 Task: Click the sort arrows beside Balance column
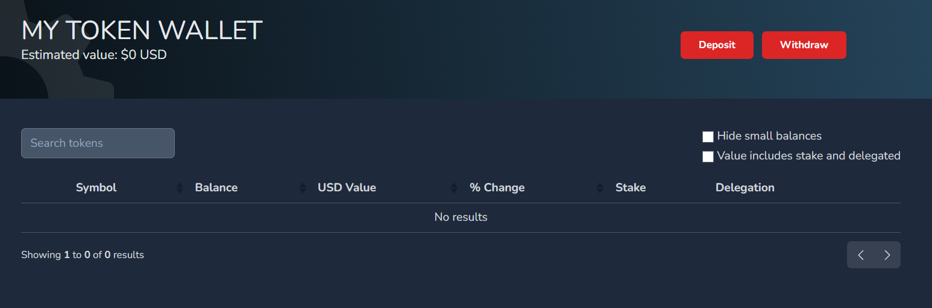(303, 188)
